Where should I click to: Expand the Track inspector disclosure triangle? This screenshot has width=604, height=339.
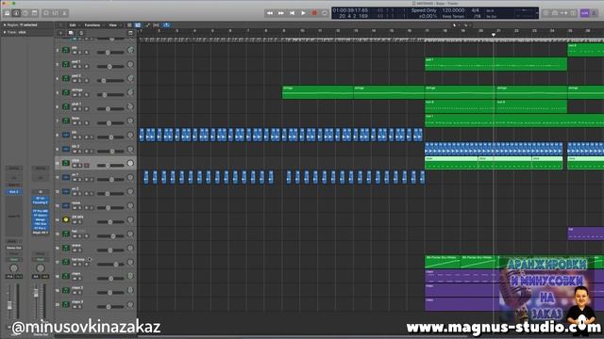5,32
